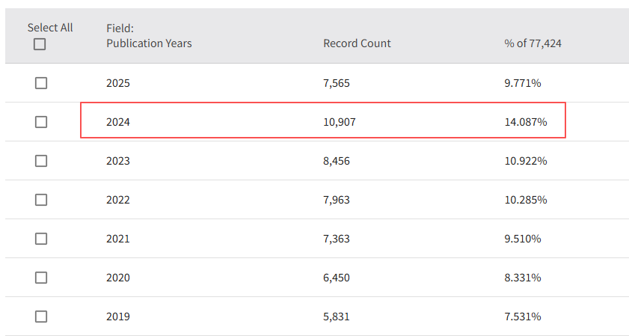The image size is (629, 336).
Task: Click the % of 77,424 column header
Action: [x=533, y=43]
